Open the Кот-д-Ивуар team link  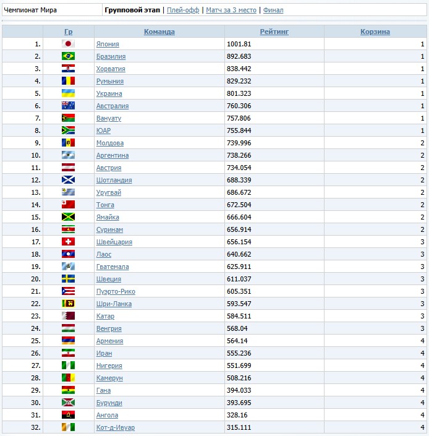[x=116, y=427]
